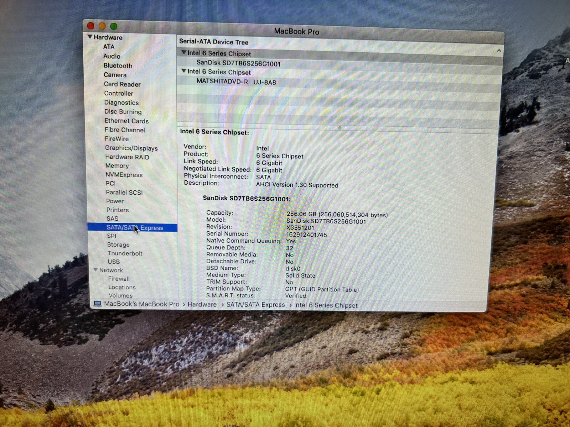Collapse the Network section in sidebar
Viewport: 570px width, 427px height.
pyautogui.click(x=95, y=270)
